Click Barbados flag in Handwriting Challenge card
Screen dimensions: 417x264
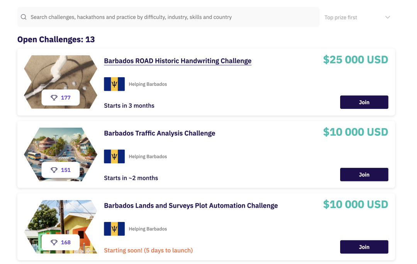[x=114, y=84]
